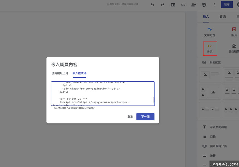Click the copy link icon
239x167 pixels.
coord(183,5)
